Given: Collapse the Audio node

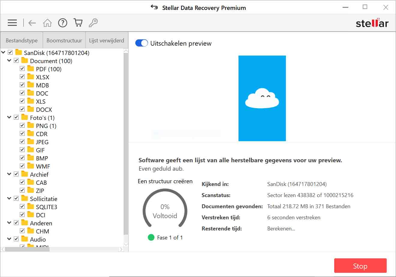Looking at the screenshot, I should pyautogui.click(x=9, y=239).
